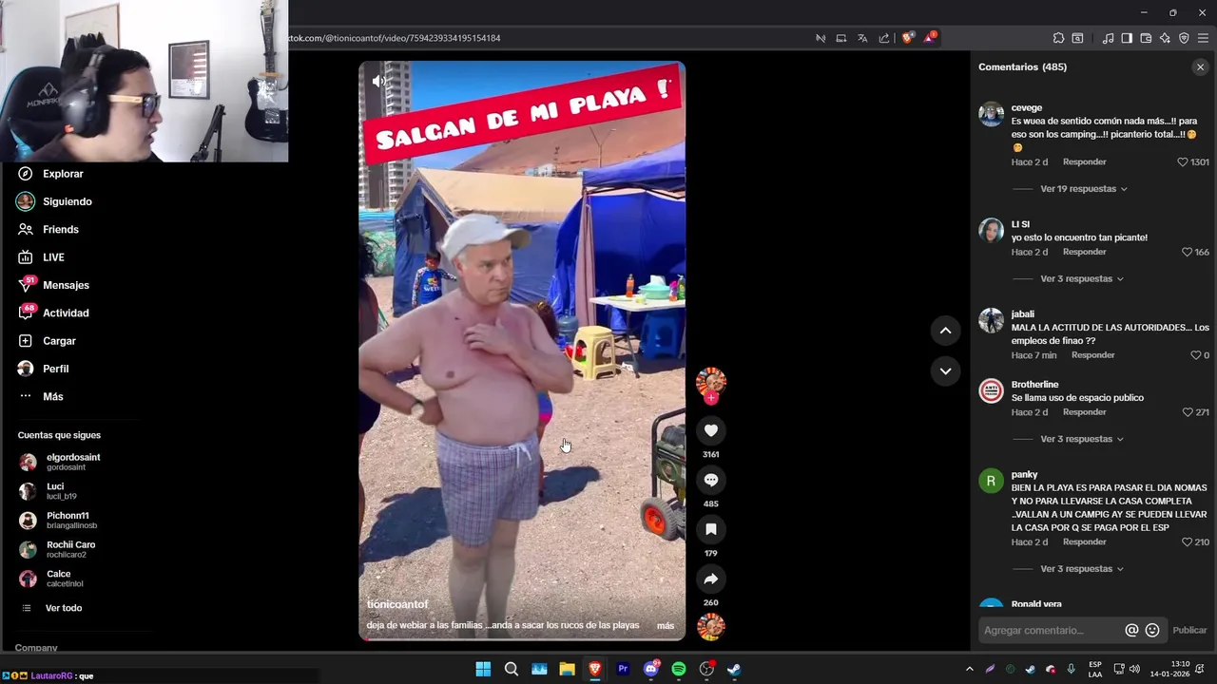
Task: Insert a mention with the @ icon
Action: point(1131,631)
